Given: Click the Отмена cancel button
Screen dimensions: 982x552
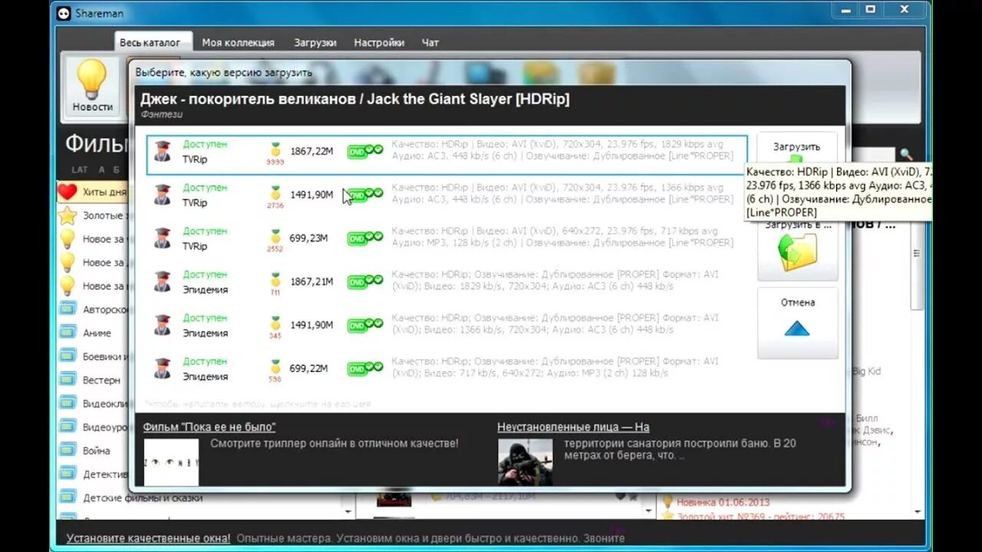Looking at the screenshot, I should click(798, 323).
